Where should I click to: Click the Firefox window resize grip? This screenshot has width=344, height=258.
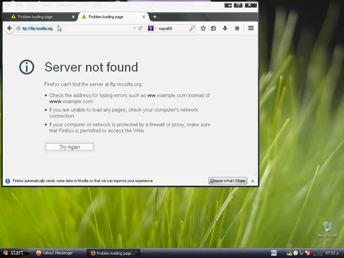coord(255,174)
